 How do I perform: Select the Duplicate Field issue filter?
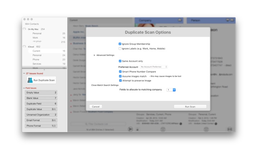(41, 104)
